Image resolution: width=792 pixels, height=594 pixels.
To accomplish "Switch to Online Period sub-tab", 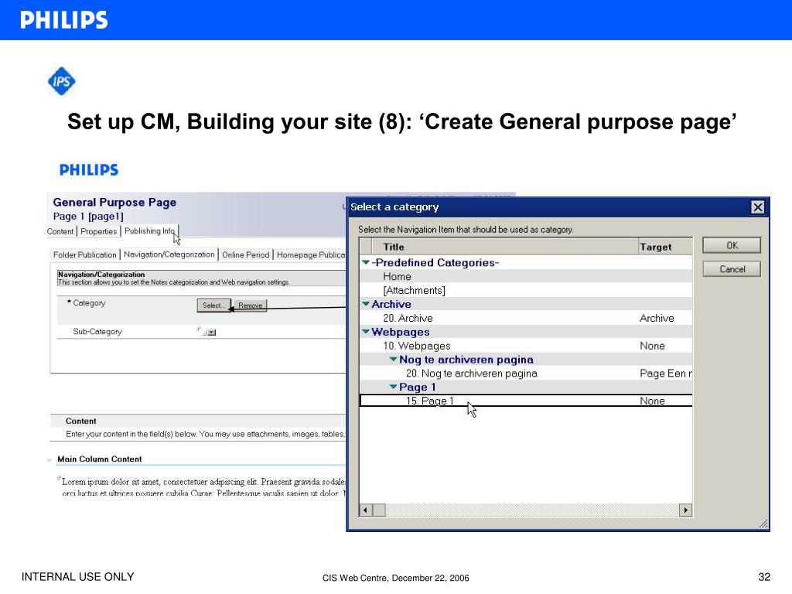I will tap(245, 254).
